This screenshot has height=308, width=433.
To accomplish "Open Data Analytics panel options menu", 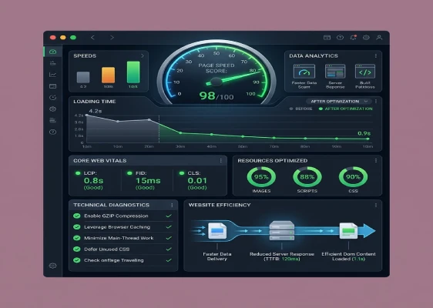I will pyautogui.click(x=376, y=56).
